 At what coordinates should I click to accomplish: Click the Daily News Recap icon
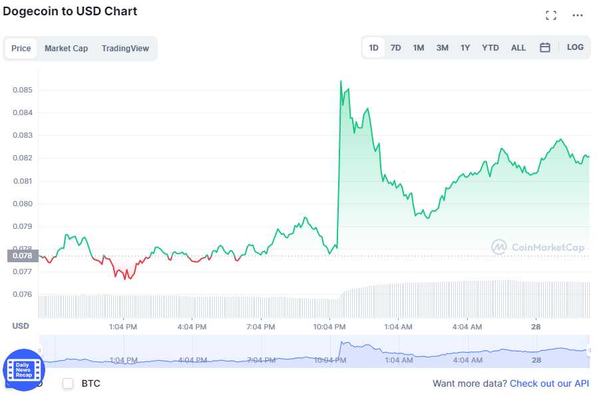23,368
